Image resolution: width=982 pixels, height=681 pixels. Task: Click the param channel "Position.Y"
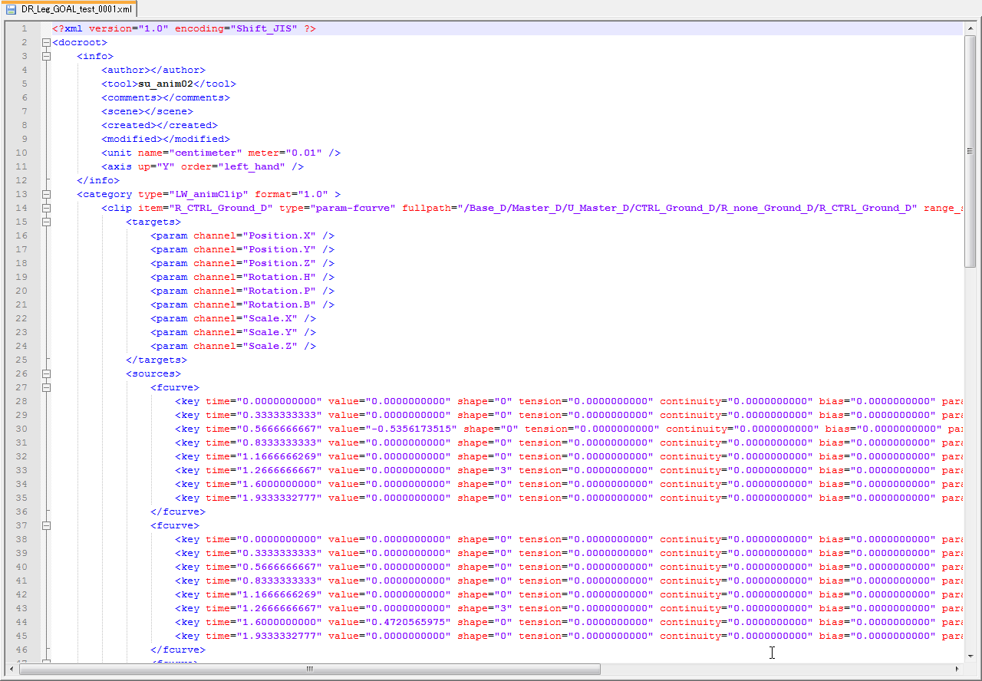click(x=279, y=249)
